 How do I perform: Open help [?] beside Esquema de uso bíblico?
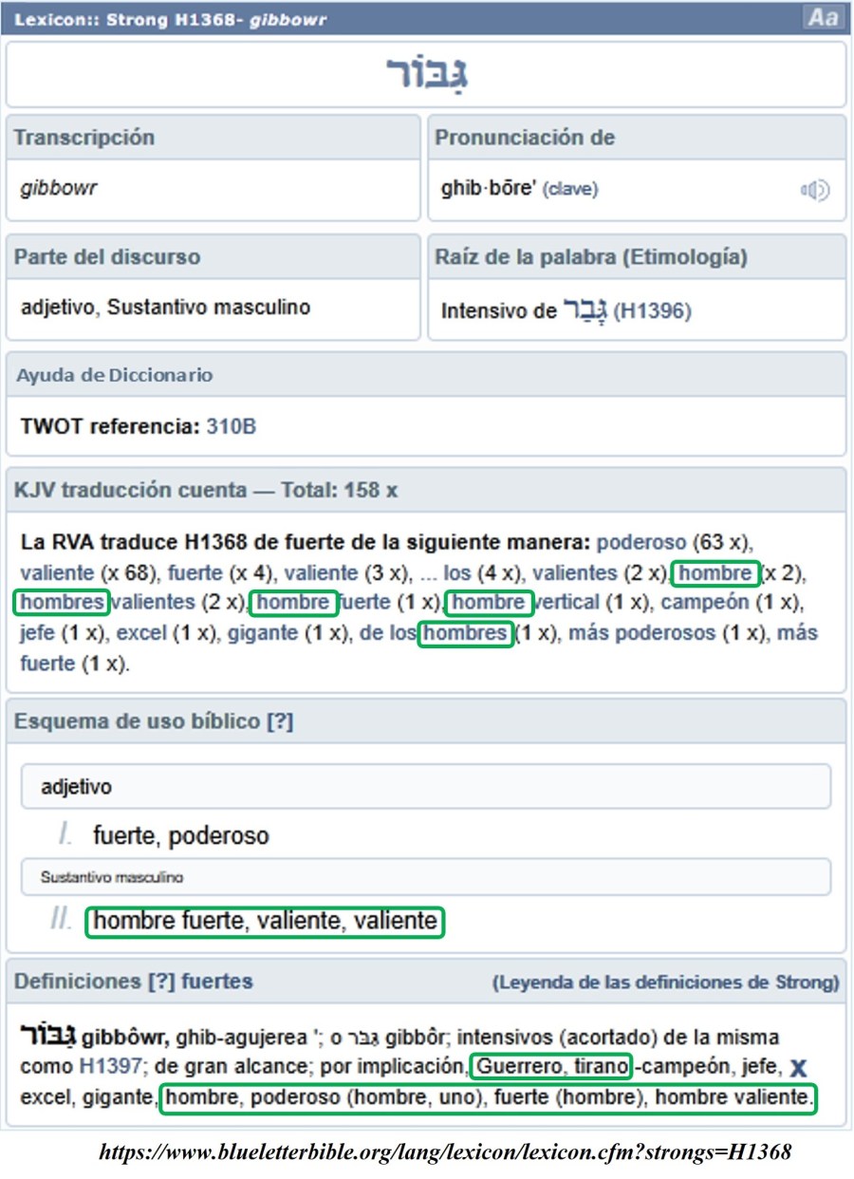pos(280,721)
